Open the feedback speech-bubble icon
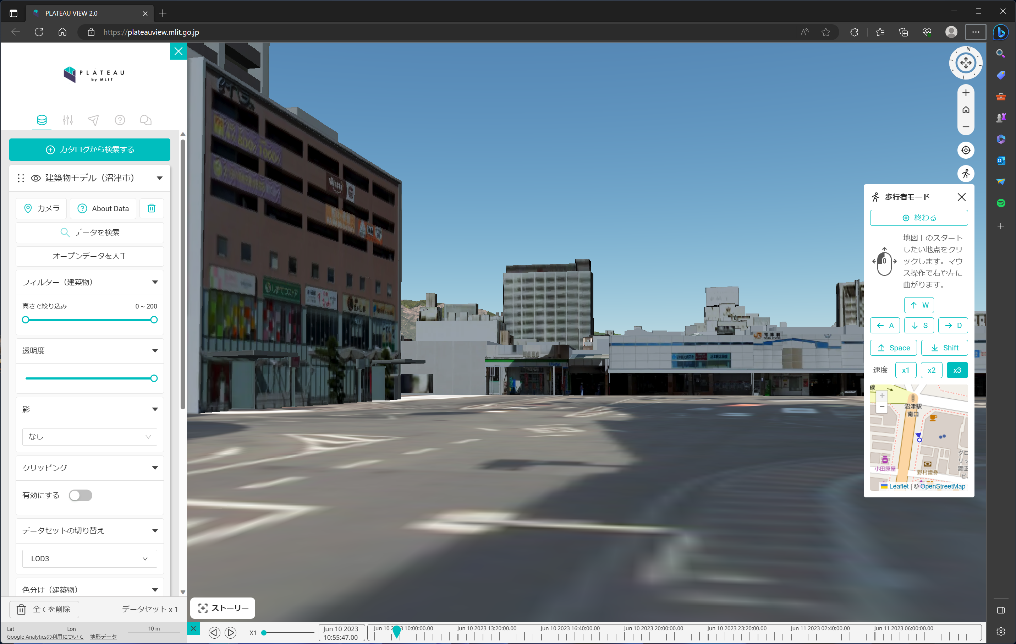The width and height of the screenshot is (1016, 644). click(x=145, y=120)
